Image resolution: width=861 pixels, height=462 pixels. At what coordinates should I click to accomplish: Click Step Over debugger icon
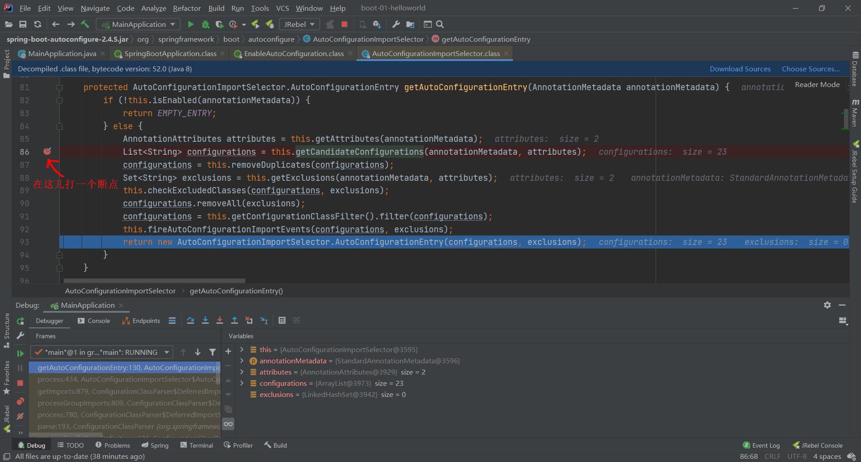click(x=191, y=320)
